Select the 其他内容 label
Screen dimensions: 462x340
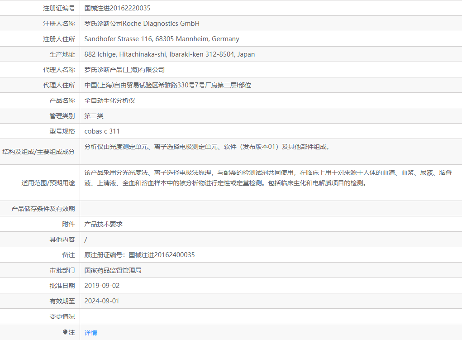coord(62,239)
